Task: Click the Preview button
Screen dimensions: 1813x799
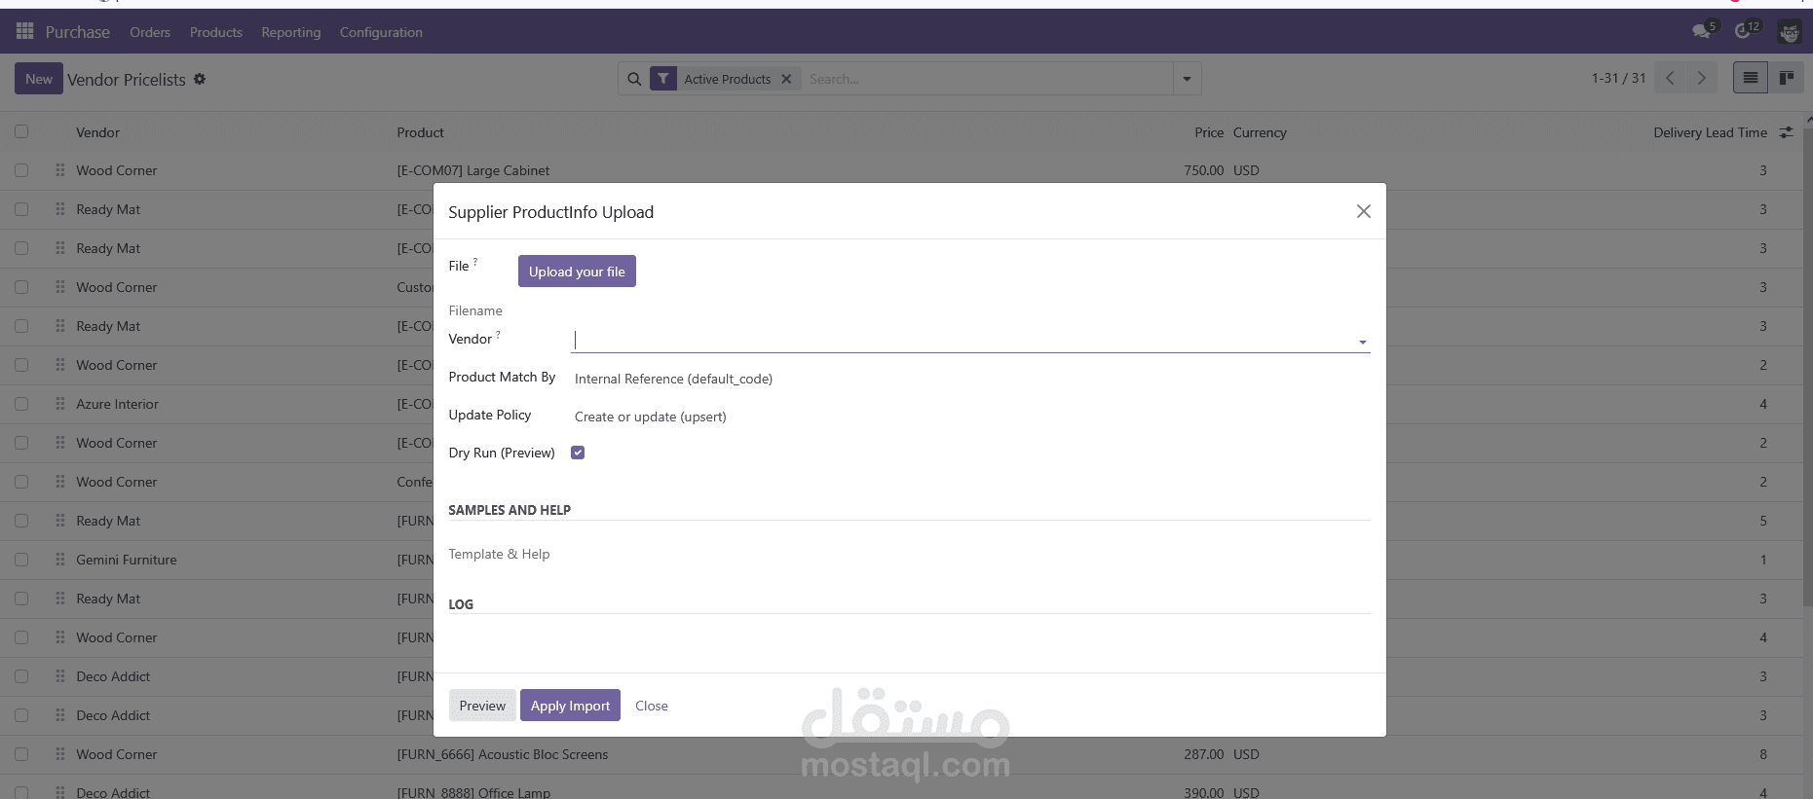Action: coord(482,706)
